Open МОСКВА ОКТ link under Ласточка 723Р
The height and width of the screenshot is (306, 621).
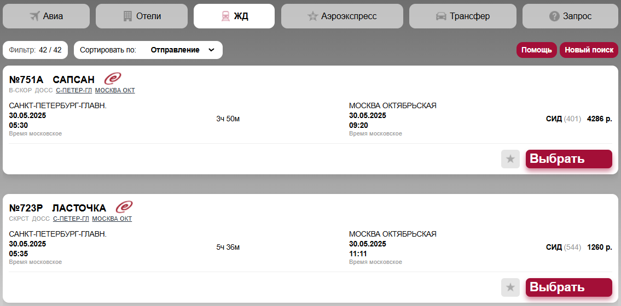pos(112,219)
